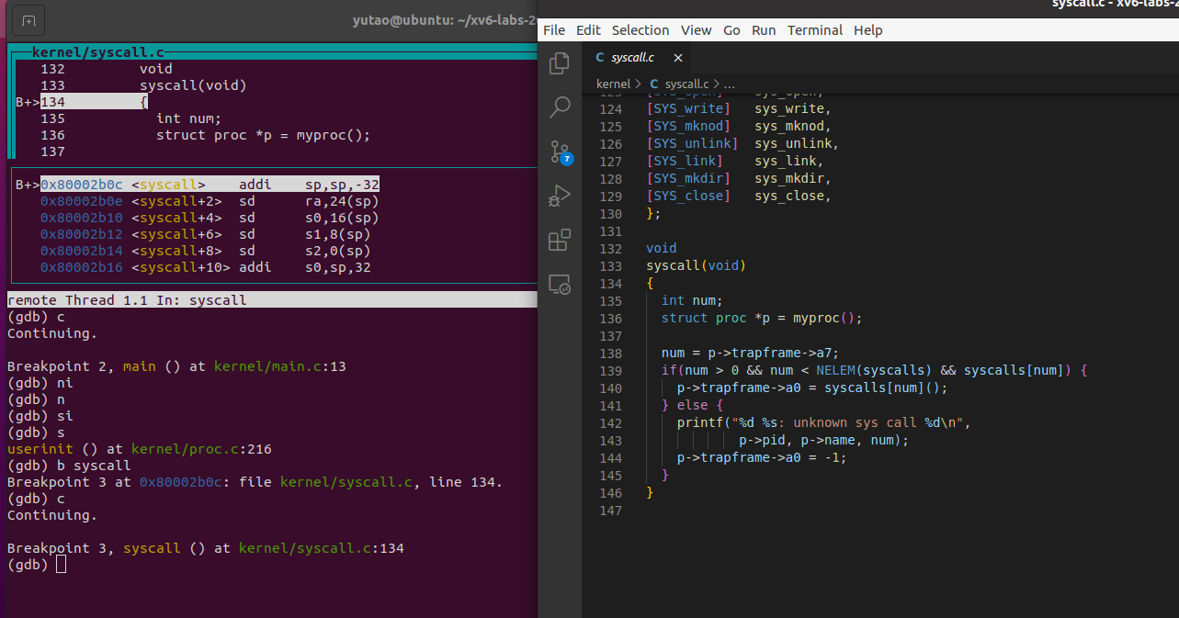Open the Extensions marketplace view
Screen dimensions: 1179x618
[560, 241]
